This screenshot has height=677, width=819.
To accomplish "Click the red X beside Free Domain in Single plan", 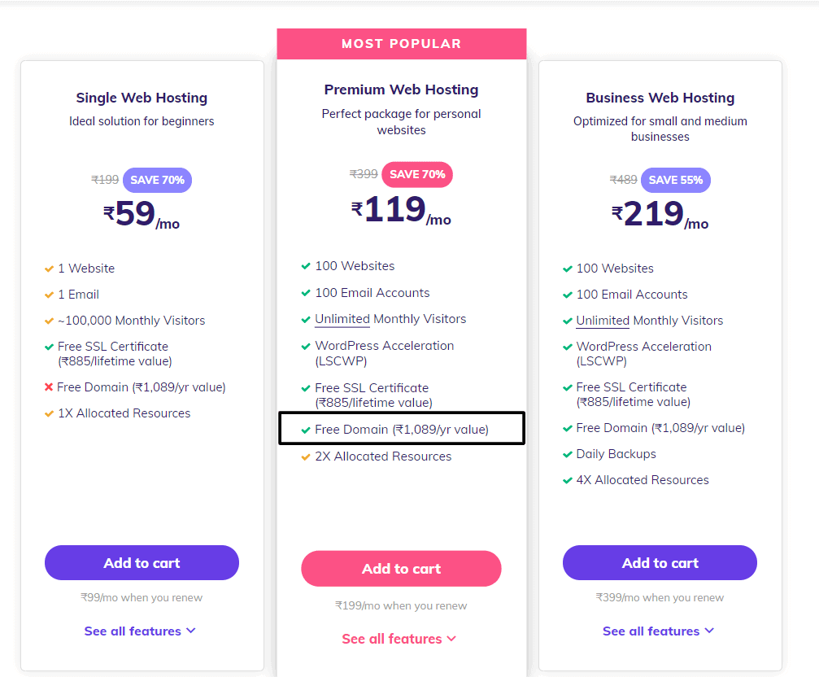I will [x=49, y=387].
